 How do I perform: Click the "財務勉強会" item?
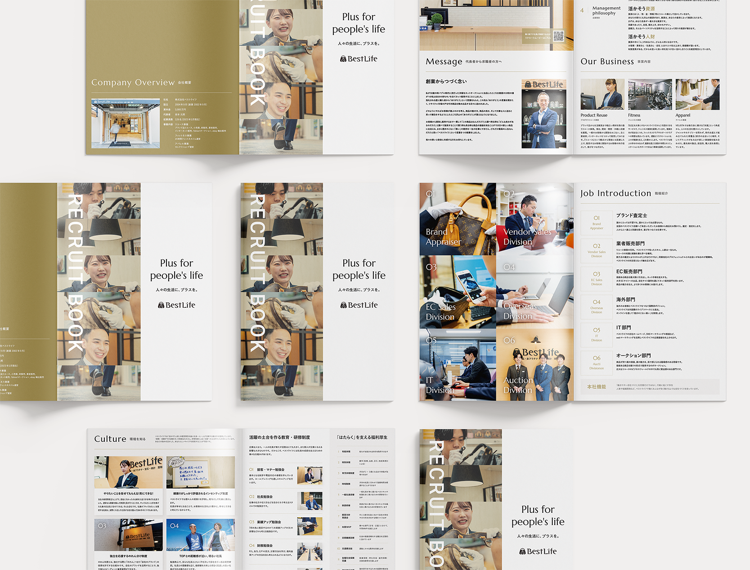coord(265,546)
